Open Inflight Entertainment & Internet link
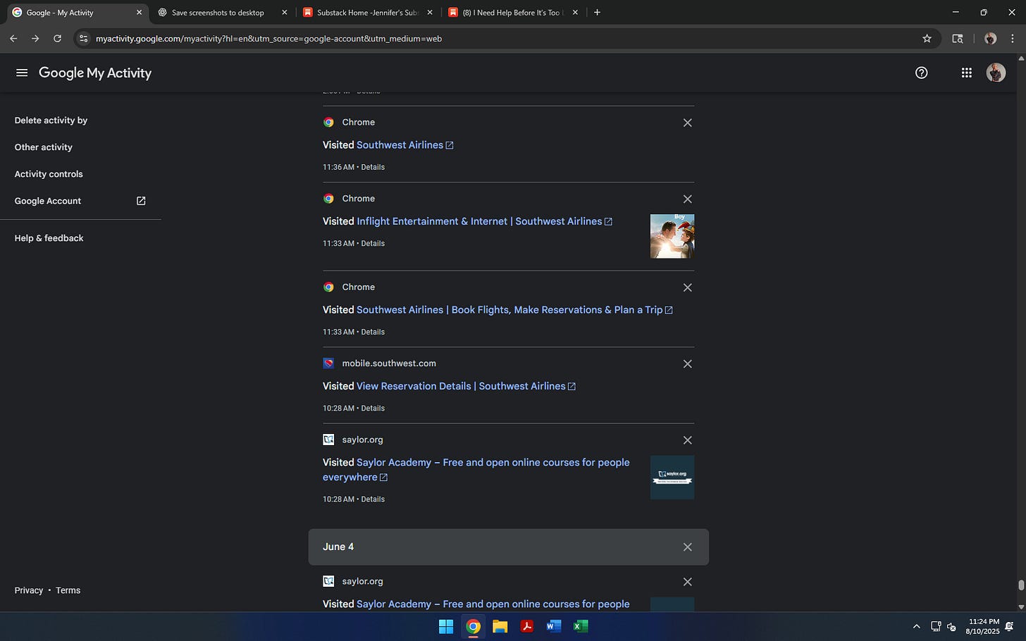The width and height of the screenshot is (1026, 641). tap(484, 221)
